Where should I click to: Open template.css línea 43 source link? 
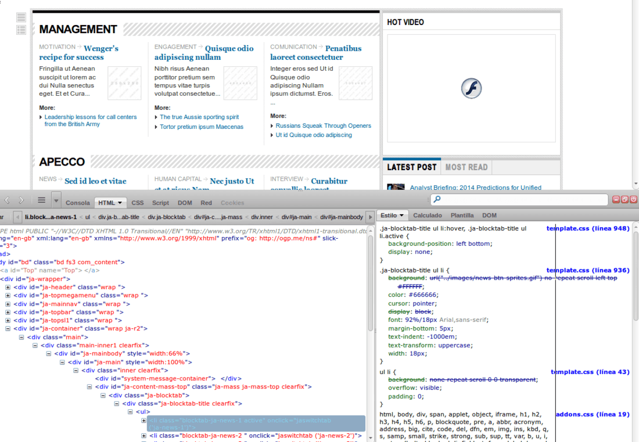(x=590, y=372)
